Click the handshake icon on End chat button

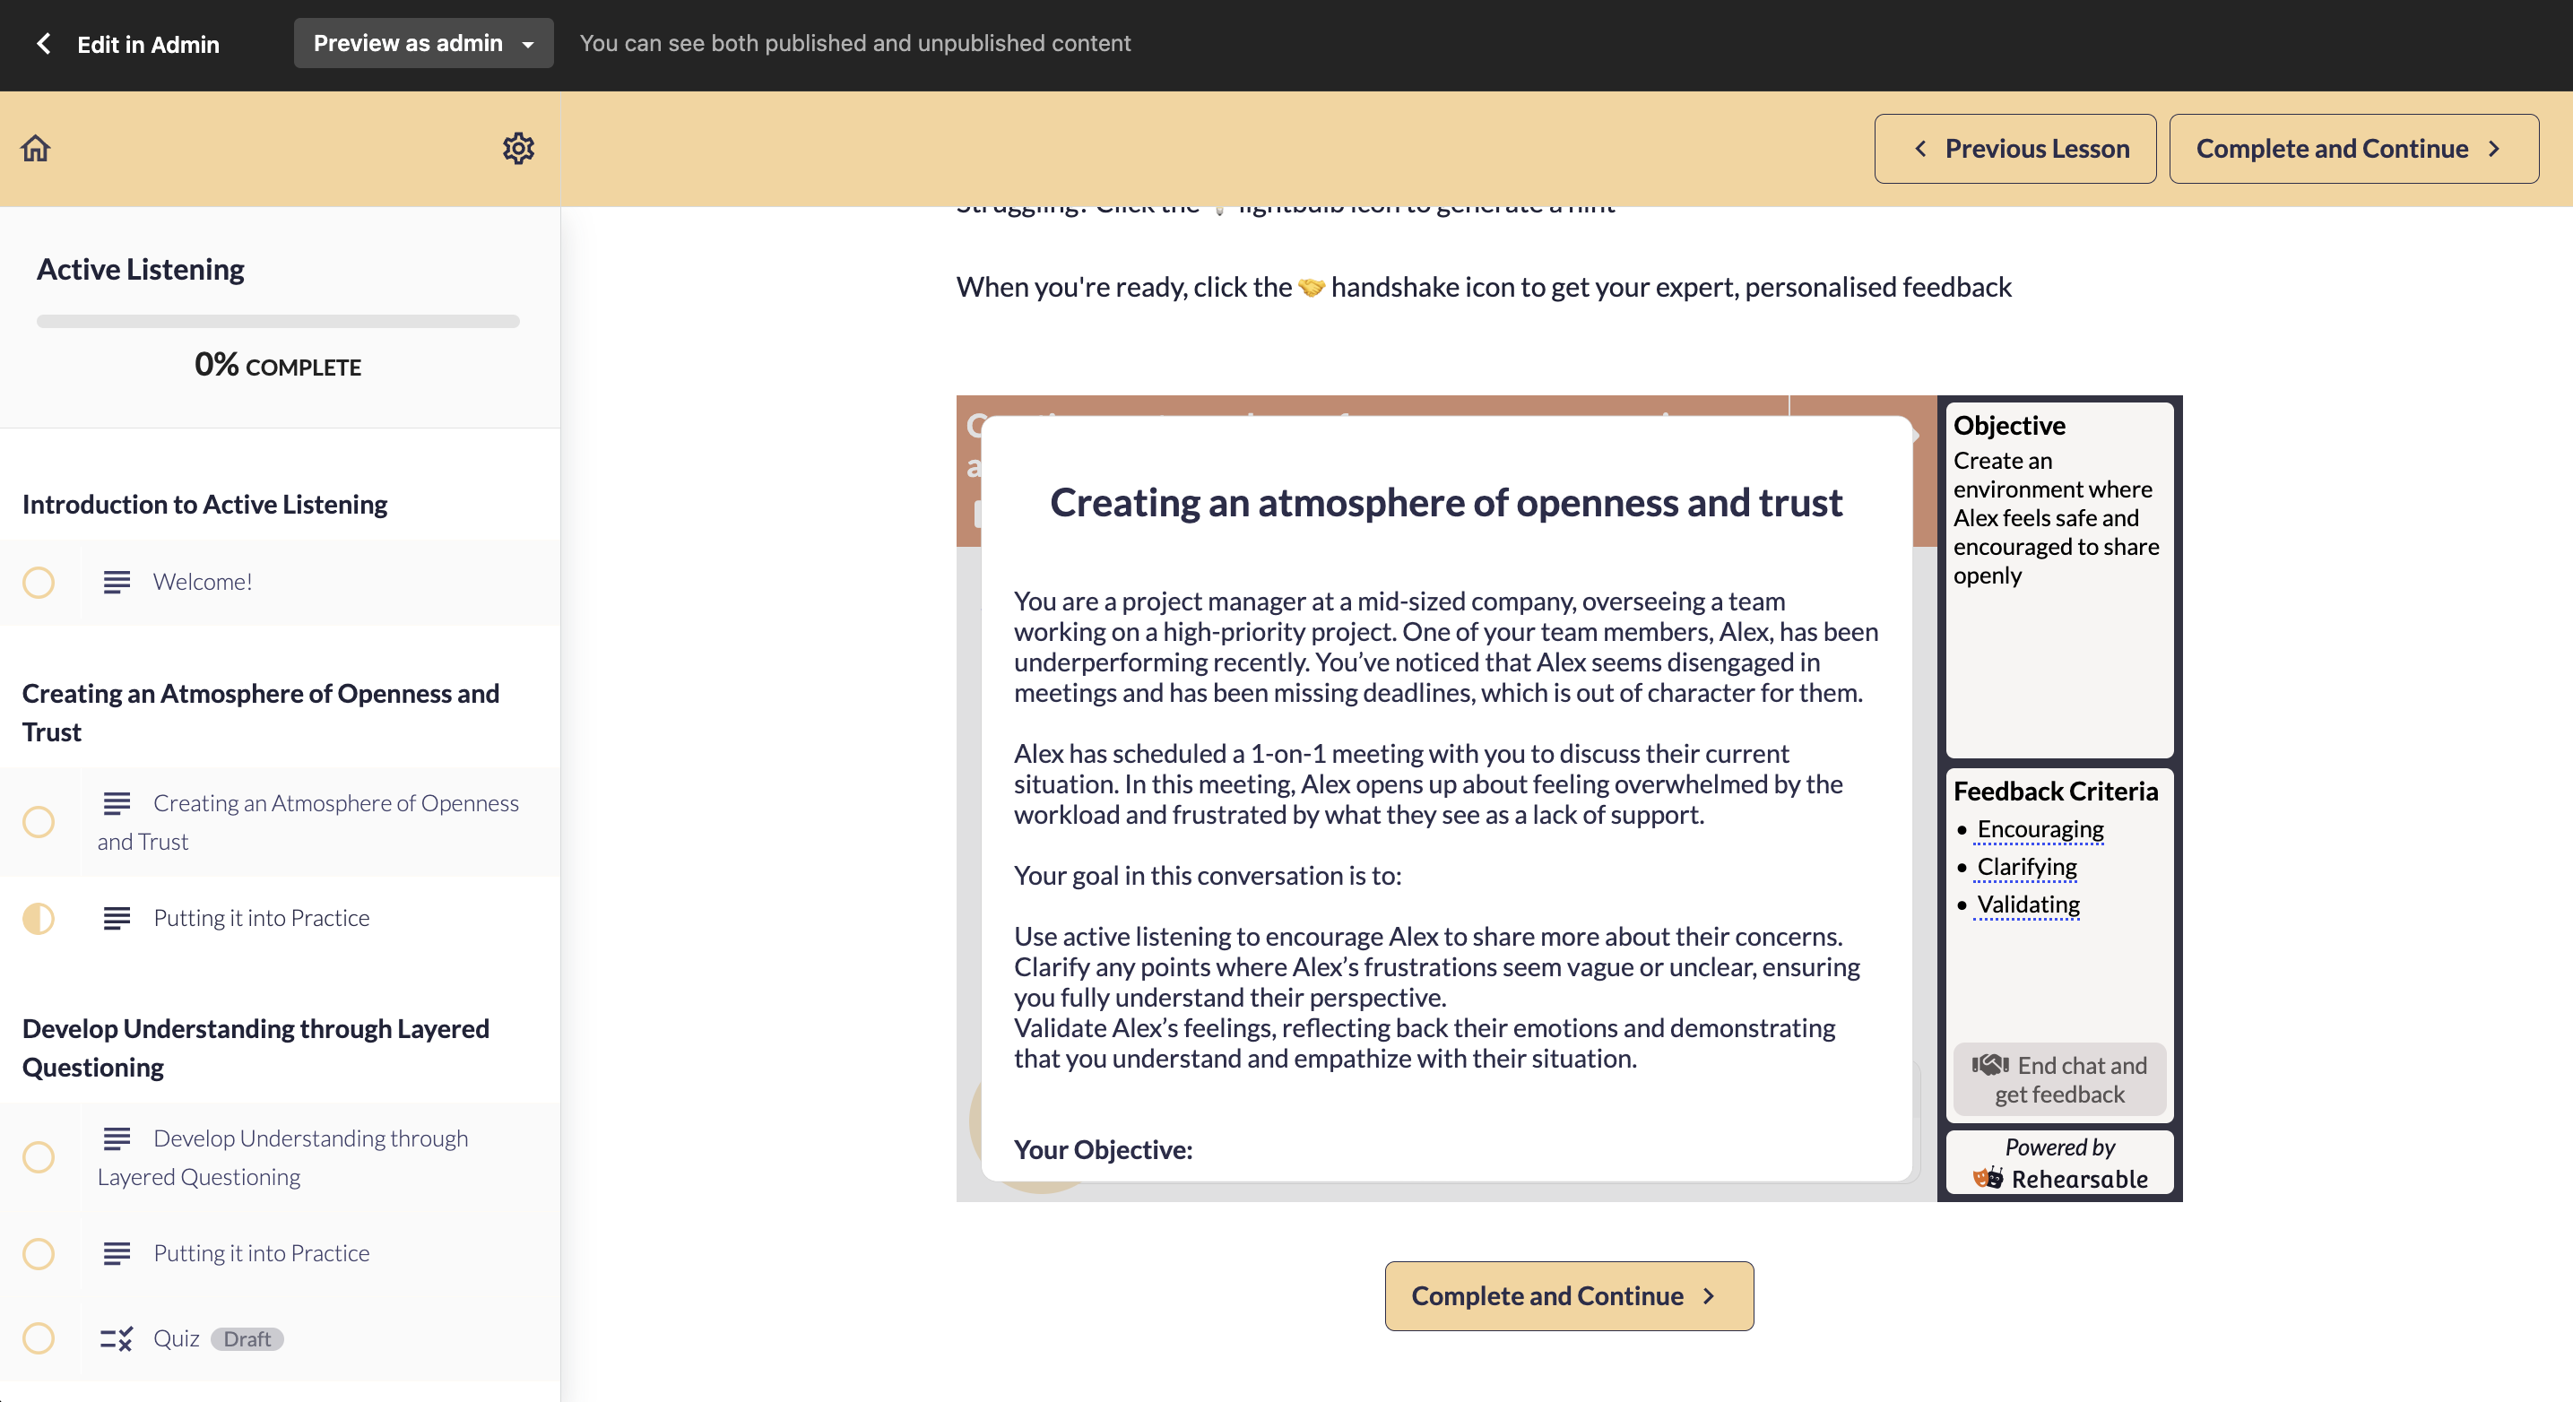1989,1064
